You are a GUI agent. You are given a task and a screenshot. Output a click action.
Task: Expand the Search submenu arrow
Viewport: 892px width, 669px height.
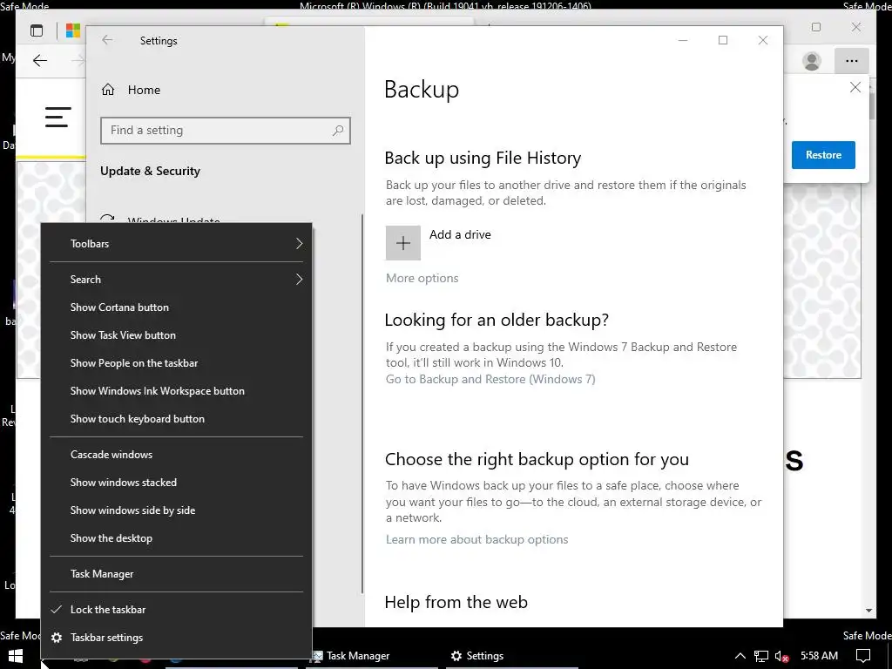tap(300, 280)
